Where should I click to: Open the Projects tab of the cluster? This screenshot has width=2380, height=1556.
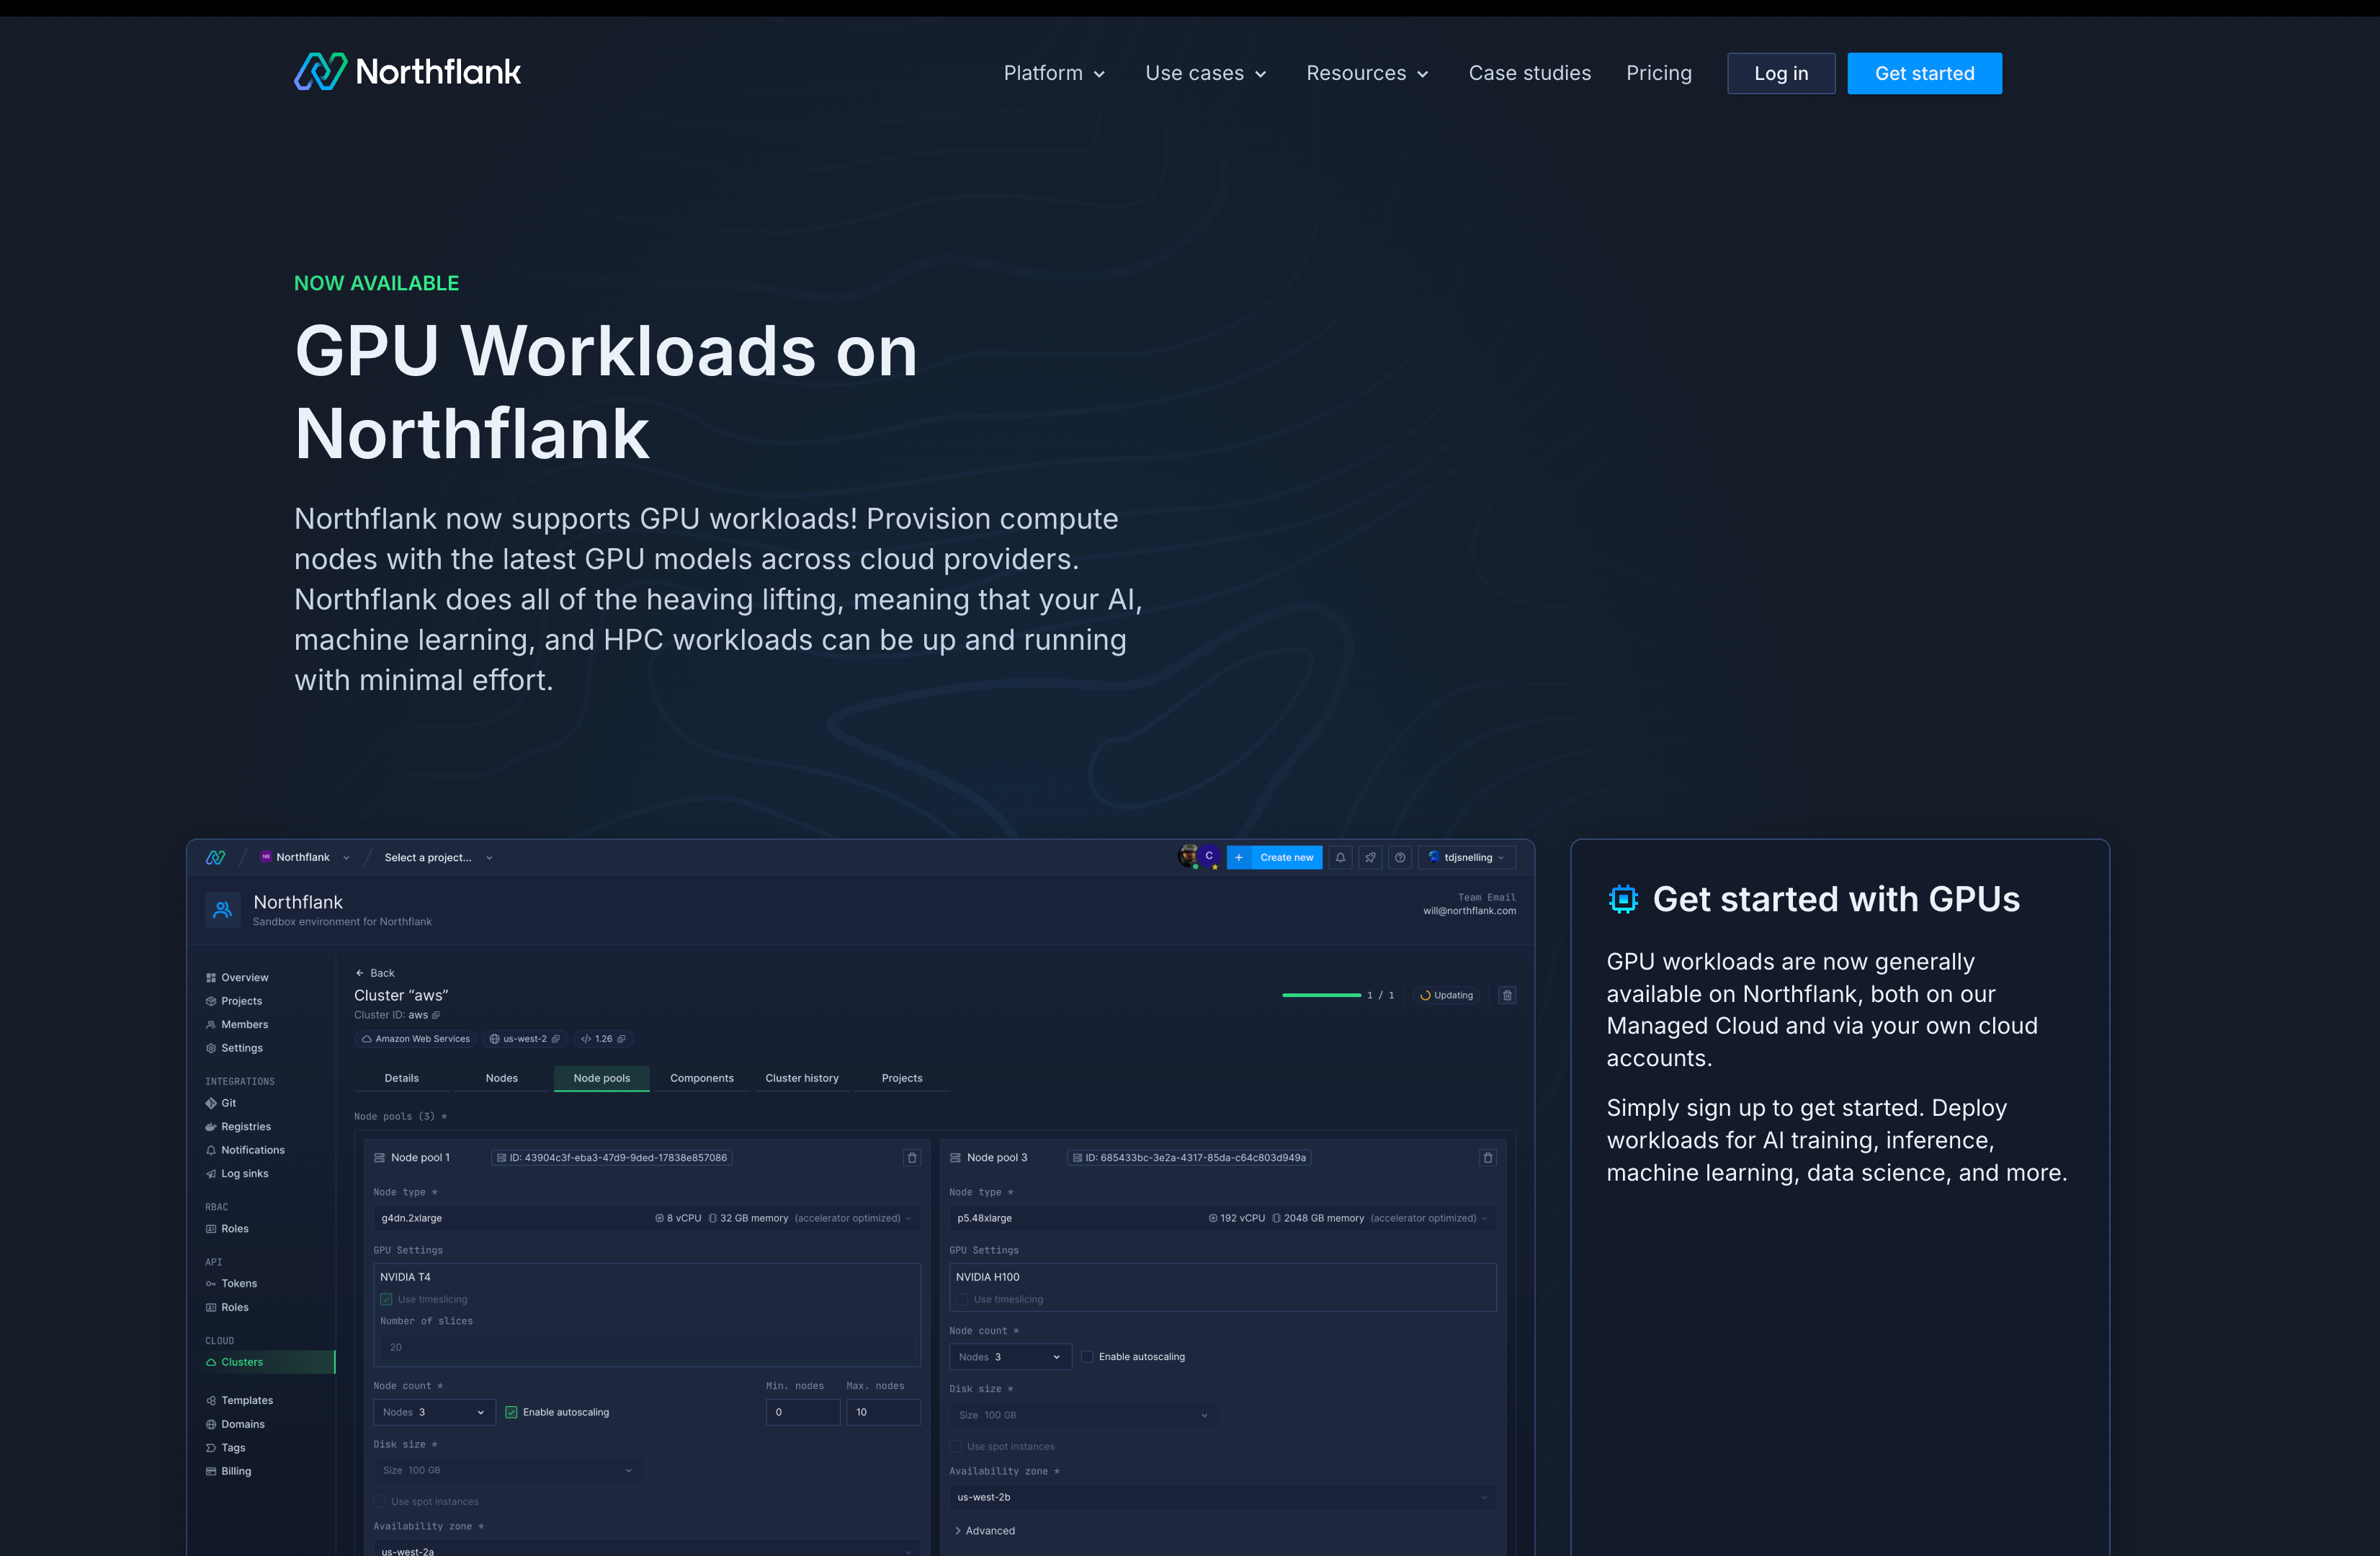(x=901, y=1078)
